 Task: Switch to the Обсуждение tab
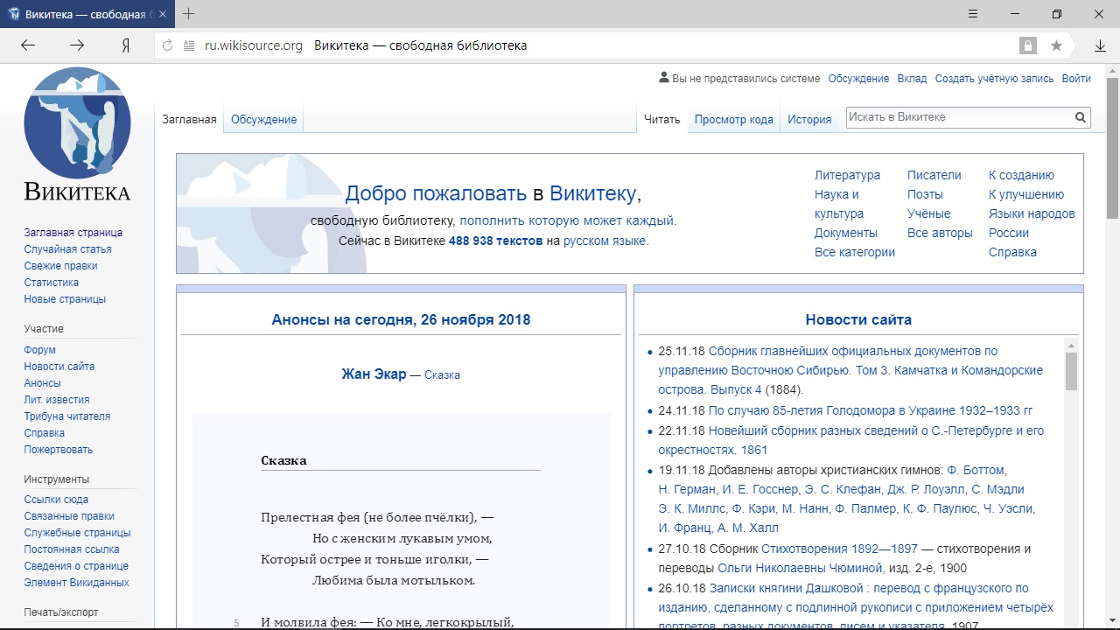click(x=262, y=118)
